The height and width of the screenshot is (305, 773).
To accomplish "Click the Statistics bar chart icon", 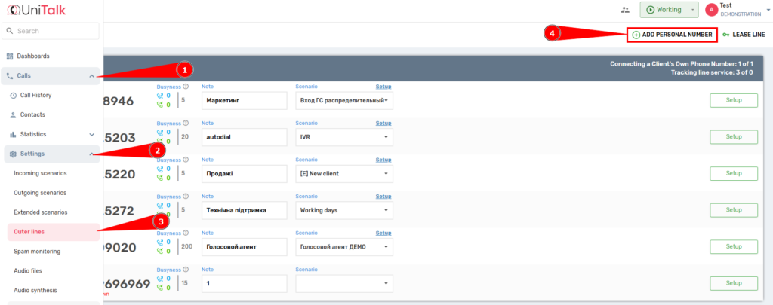I will click(13, 135).
